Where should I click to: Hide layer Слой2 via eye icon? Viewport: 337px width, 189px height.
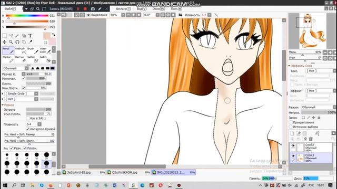point(293,145)
